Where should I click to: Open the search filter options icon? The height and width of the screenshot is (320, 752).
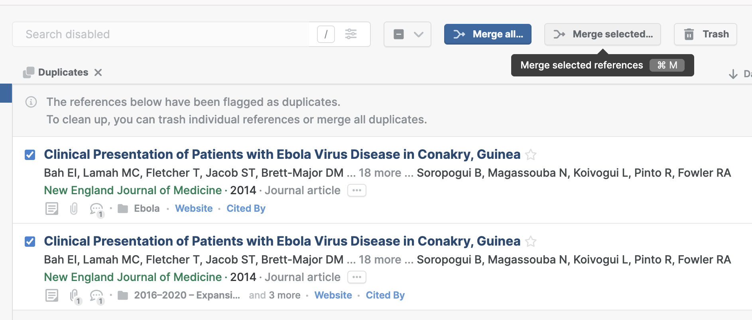tap(351, 34)
